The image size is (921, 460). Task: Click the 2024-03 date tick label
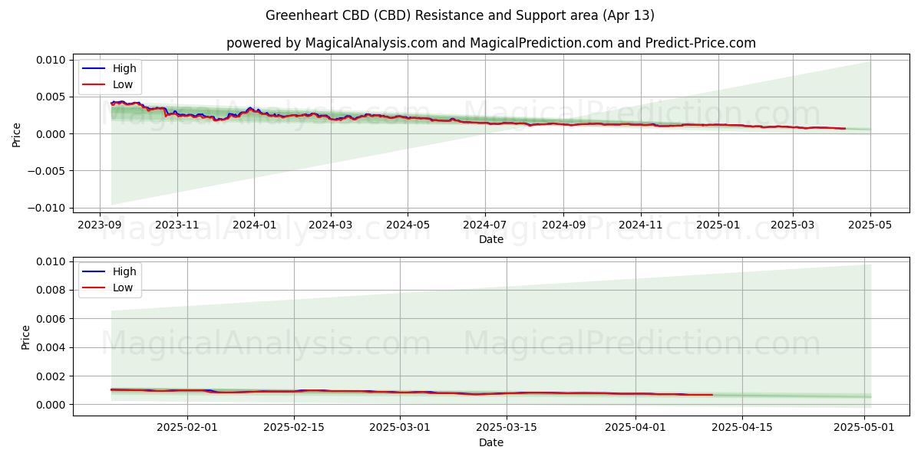pyautogui.click(x=331, y=225)
